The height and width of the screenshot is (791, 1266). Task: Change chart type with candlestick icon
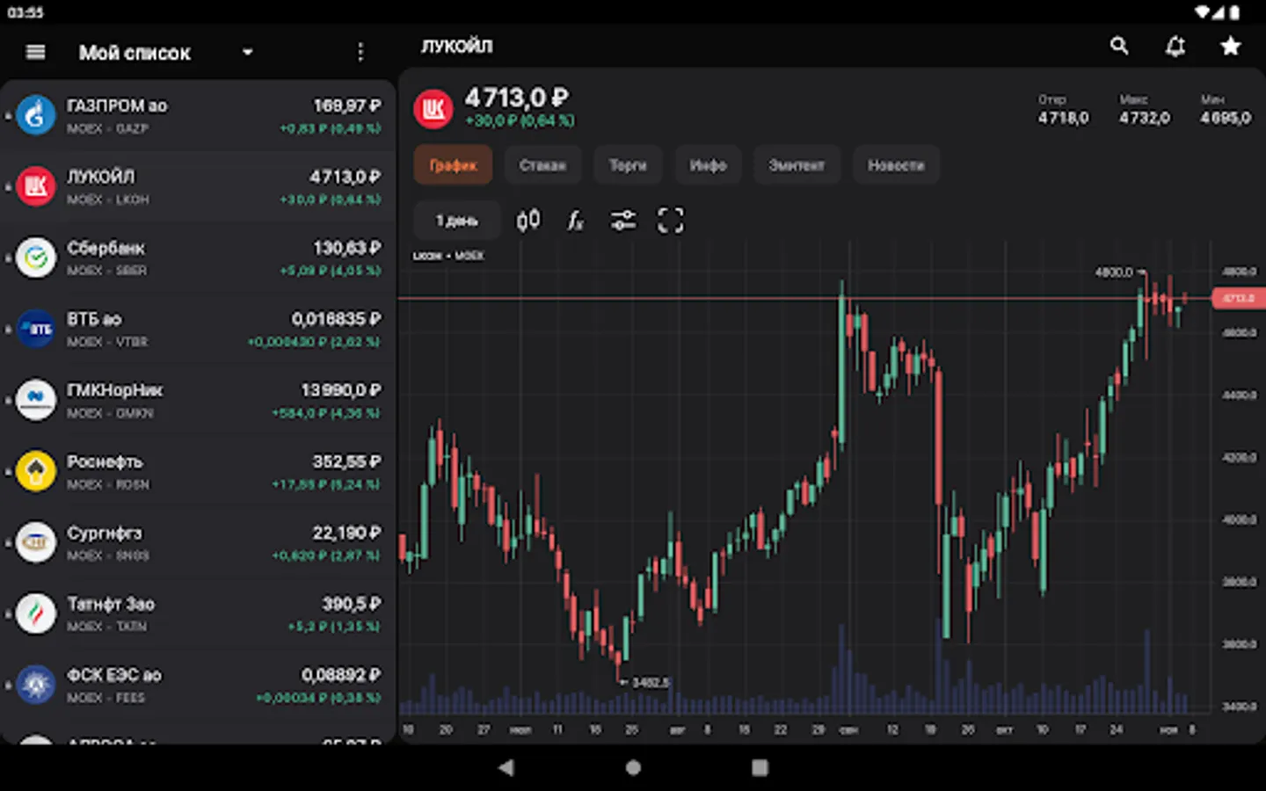pyautogui.click(x=528, y=221)
